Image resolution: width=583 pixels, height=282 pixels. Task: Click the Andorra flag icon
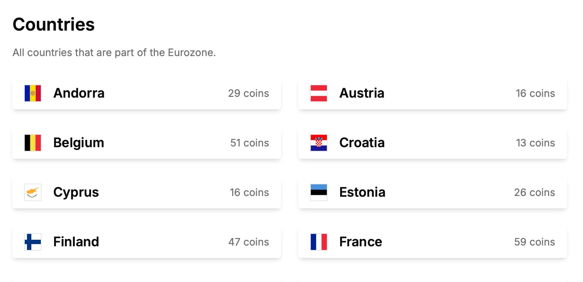pos(32,93)
